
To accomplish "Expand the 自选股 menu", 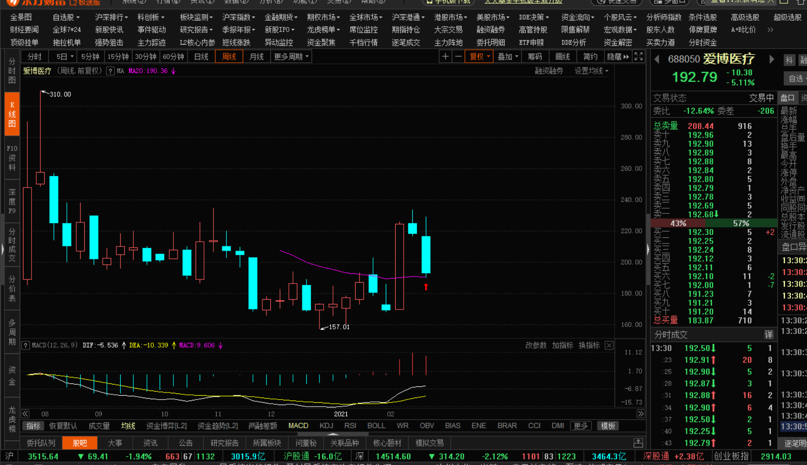I will tap(66, 17).
